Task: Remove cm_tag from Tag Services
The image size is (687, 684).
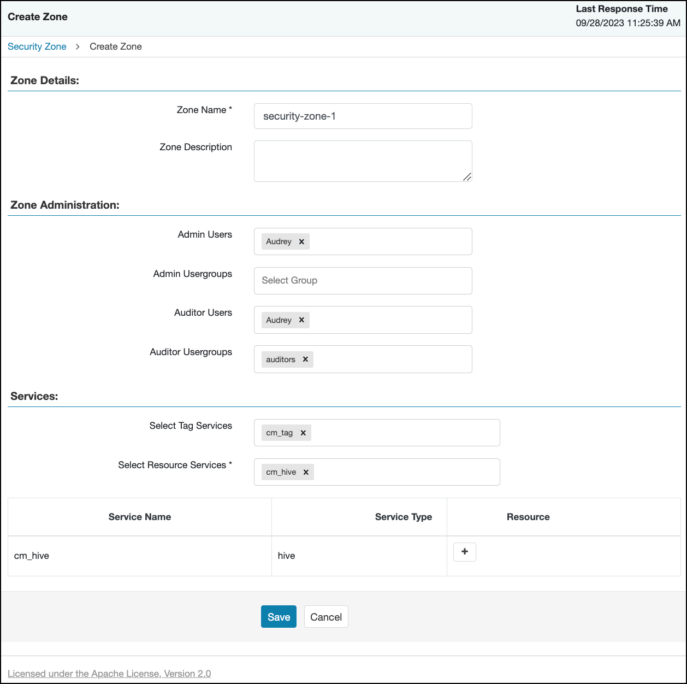Action: pos(303,433)
